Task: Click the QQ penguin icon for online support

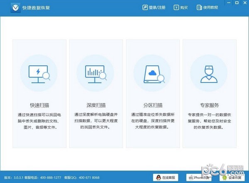Action: (158, 177)
